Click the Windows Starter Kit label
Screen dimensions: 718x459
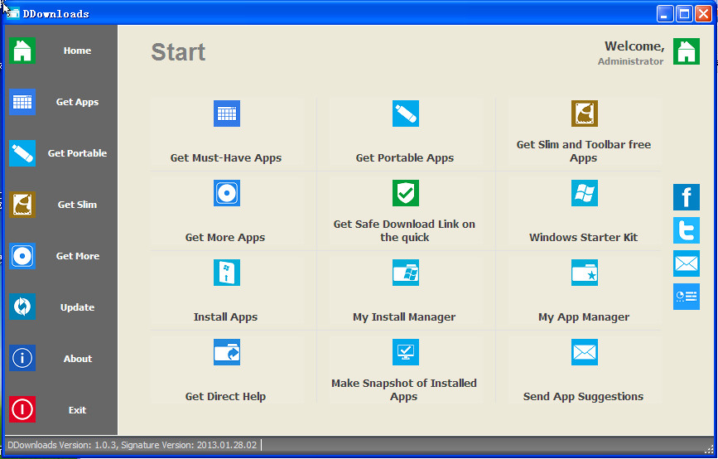pyautogui.click(x=583, y=237)
